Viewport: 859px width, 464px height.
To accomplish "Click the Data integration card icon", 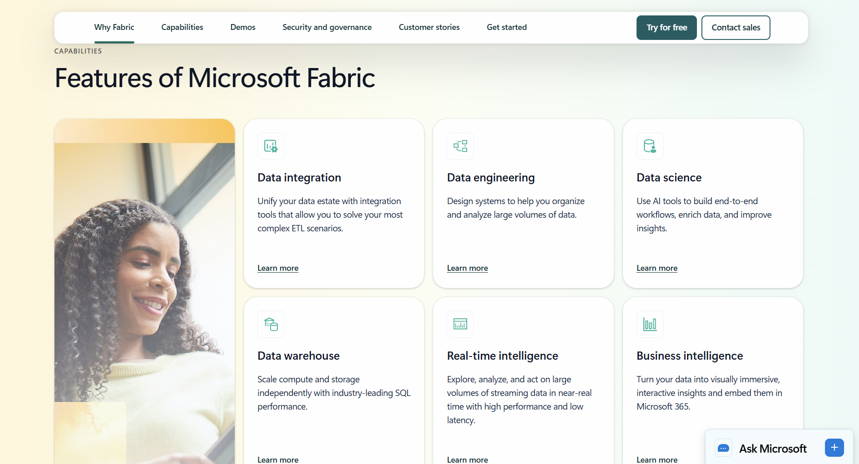I will coord(271,146).
